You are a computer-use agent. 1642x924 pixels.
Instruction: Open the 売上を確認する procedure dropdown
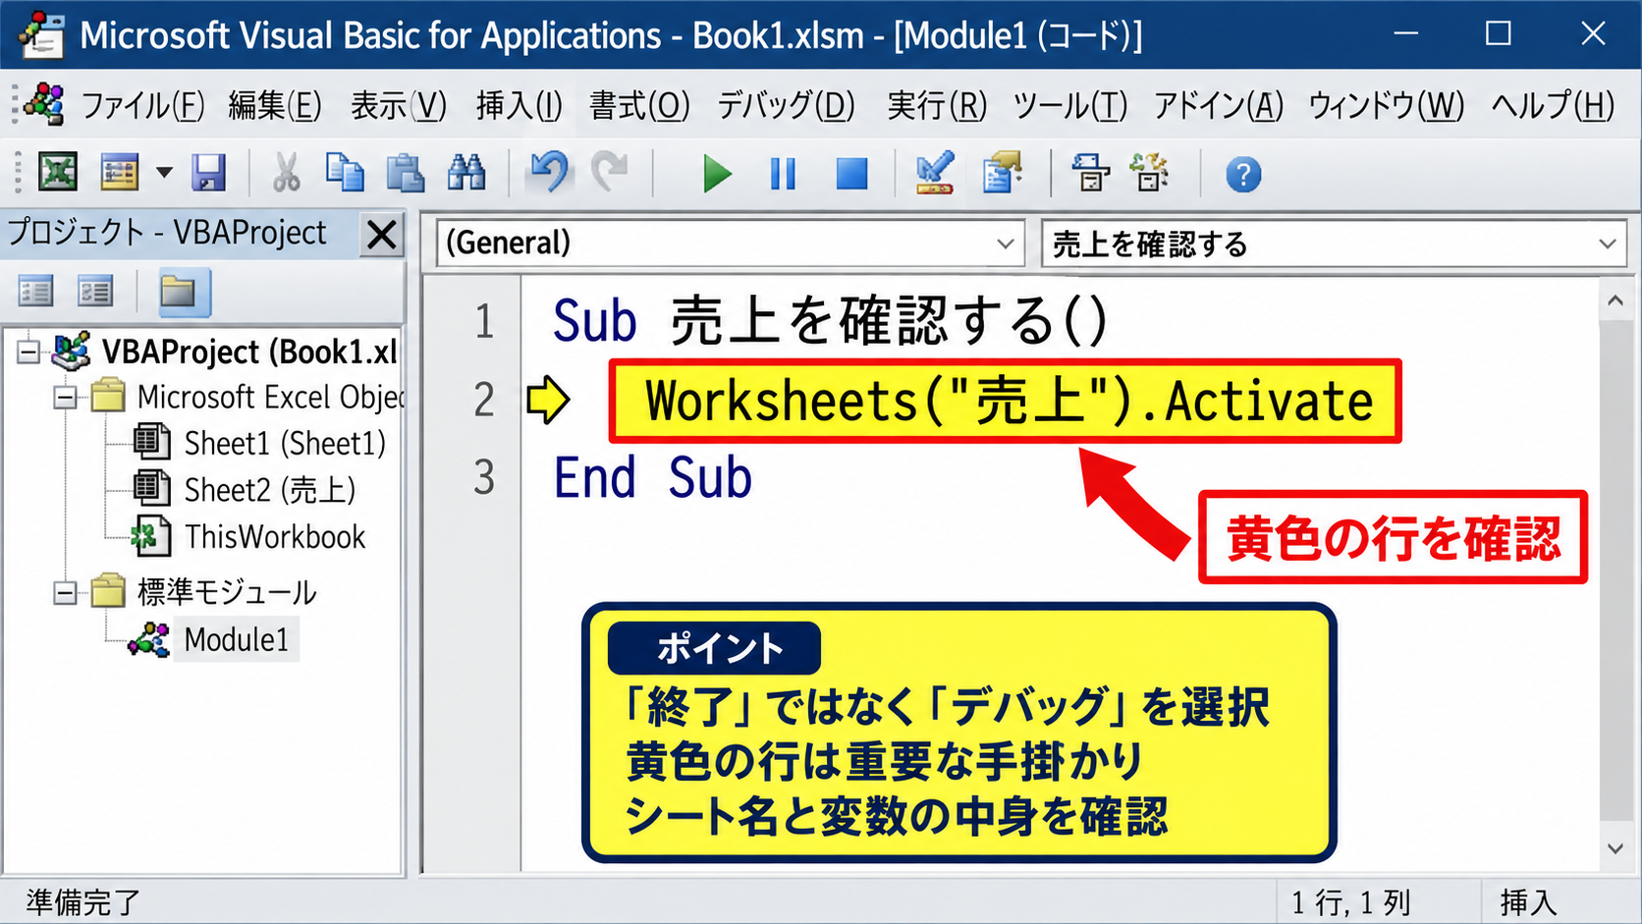[1608, 244]
